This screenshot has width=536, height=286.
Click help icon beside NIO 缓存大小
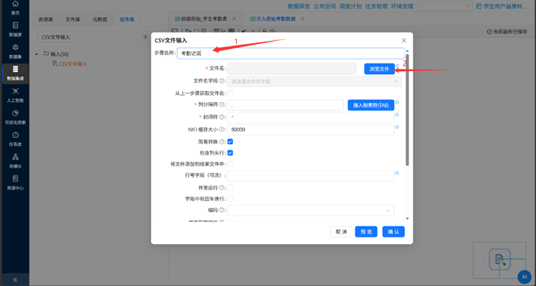[x=222, y=129]
